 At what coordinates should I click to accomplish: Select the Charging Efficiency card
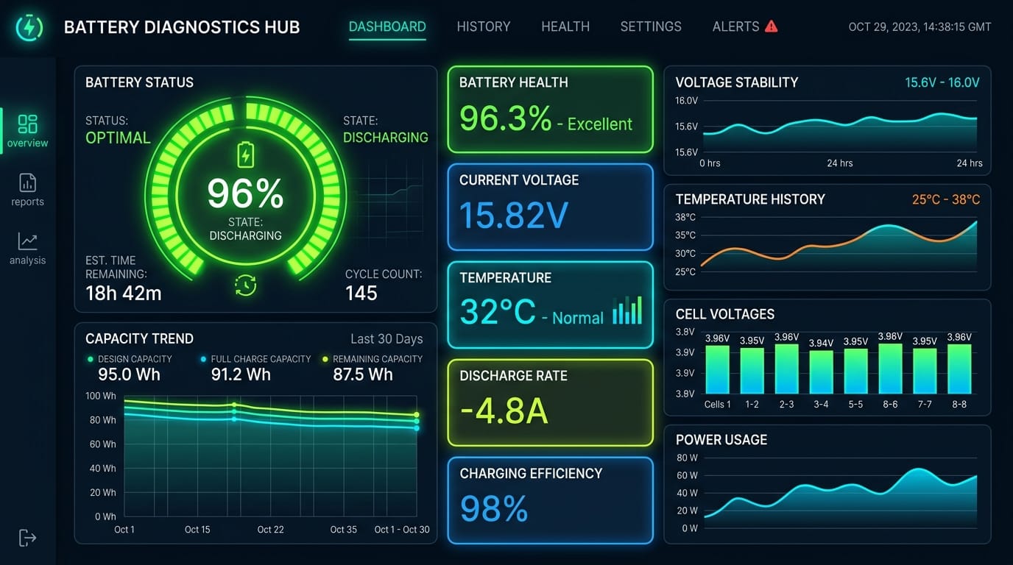pos(550,501)
